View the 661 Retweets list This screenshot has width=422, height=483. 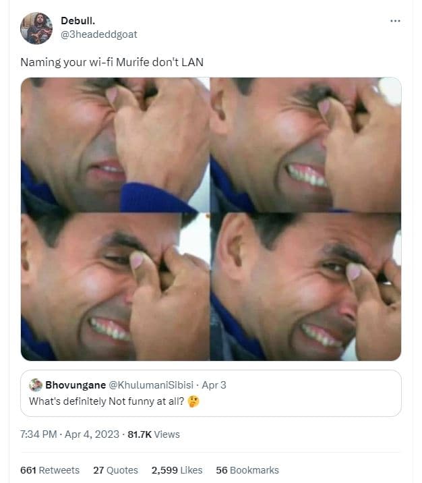coord(50,470)
